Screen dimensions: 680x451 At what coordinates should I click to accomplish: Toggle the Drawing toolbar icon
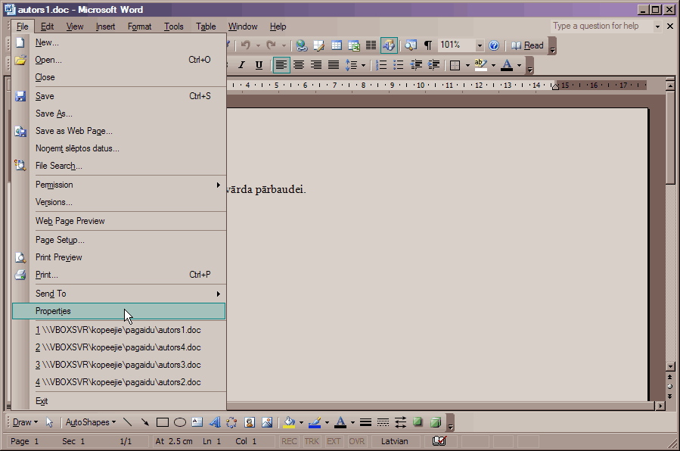coord(389,45)
